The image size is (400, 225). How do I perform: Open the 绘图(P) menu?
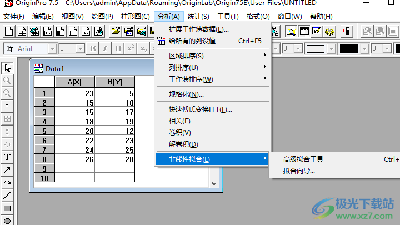102,17
